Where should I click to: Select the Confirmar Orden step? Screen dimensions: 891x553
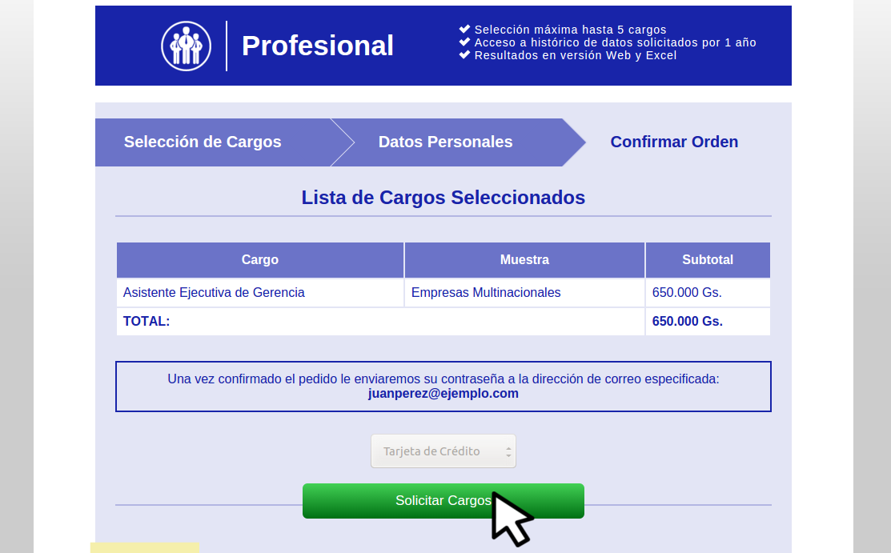[674, 142]
